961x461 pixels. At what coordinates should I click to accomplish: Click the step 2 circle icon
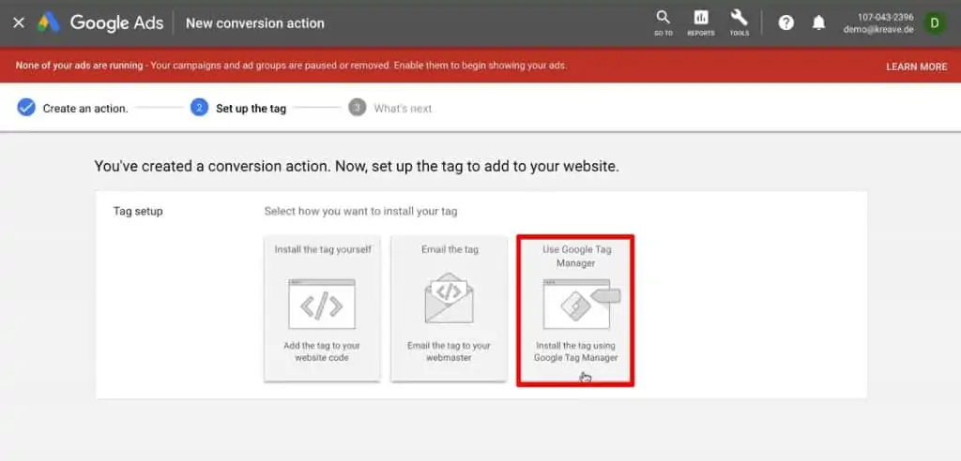pyautogui.click(x=199, y=108)
